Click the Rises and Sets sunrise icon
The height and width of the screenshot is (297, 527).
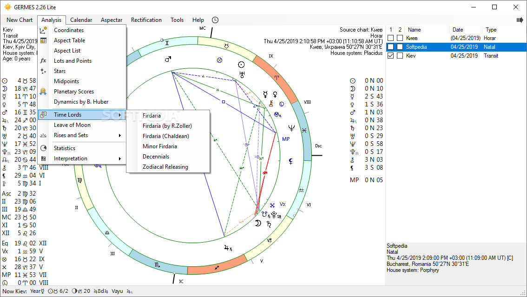coord(43,135)
